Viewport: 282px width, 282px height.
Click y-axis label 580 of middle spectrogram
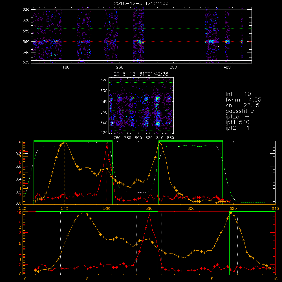104,102
